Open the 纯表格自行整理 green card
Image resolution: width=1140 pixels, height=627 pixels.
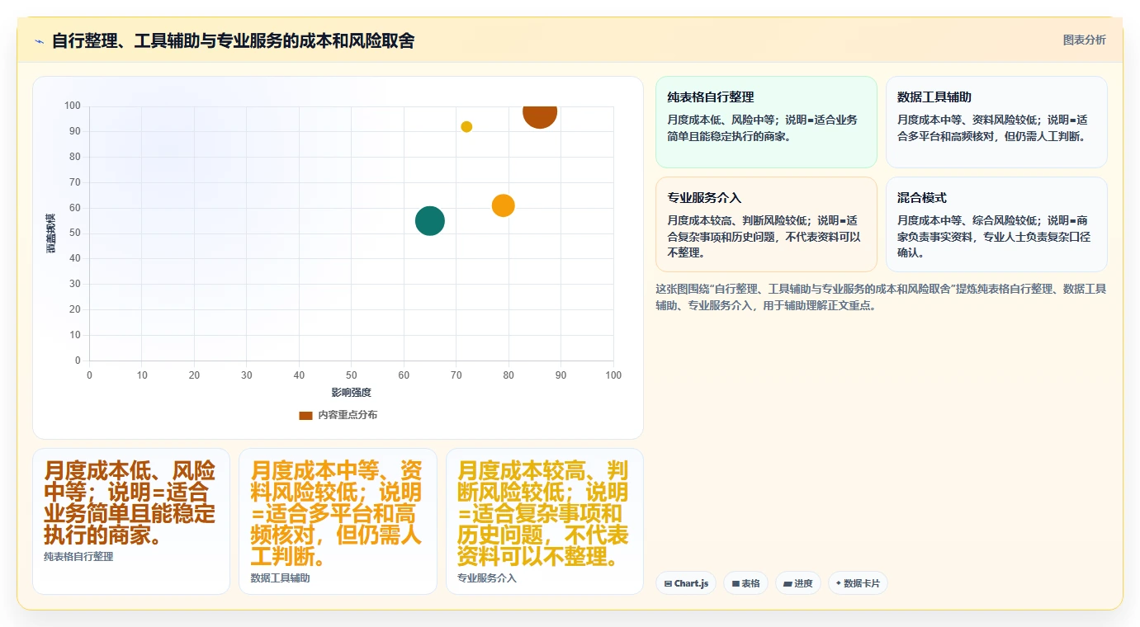766,122
